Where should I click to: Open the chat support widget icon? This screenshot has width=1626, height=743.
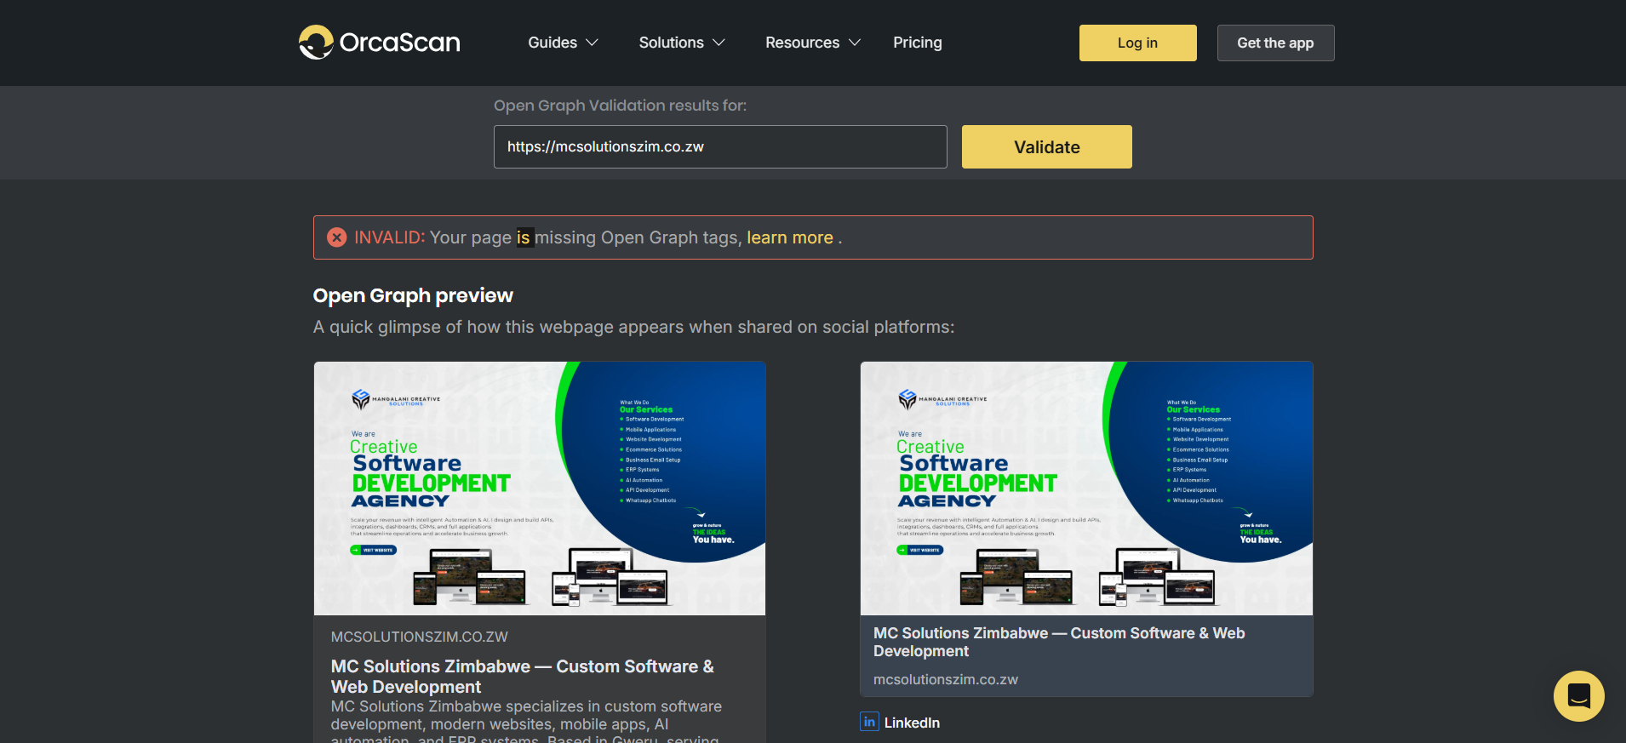[1578, 695]
